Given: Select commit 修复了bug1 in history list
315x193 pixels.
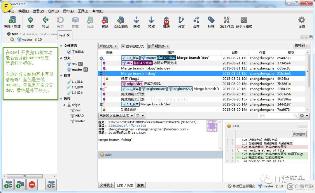Looking at the screenshot, I should [202, 79].
